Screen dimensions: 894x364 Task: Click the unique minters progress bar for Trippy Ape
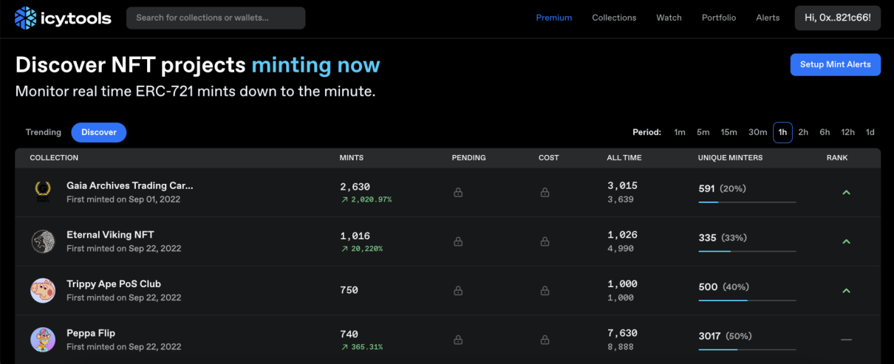click(x=747, y=301)
